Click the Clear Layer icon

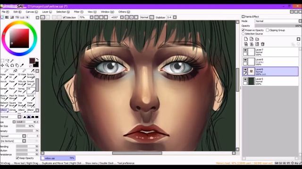pos(257,44)
